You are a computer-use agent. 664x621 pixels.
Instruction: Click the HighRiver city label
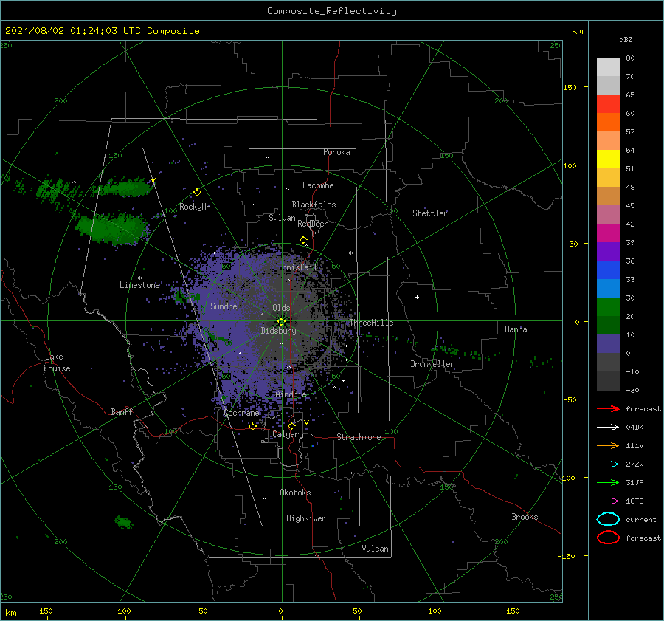coord(306,518)
